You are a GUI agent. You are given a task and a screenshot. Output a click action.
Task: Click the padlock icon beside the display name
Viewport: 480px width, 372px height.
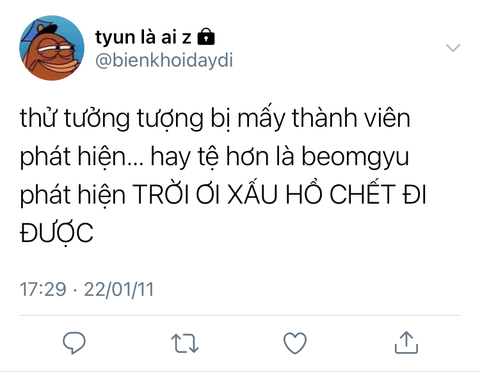click(x=206, y=36)
